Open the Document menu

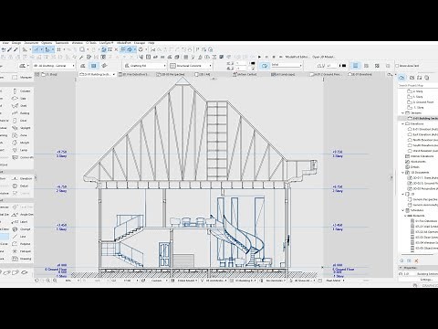coord(31,43)
